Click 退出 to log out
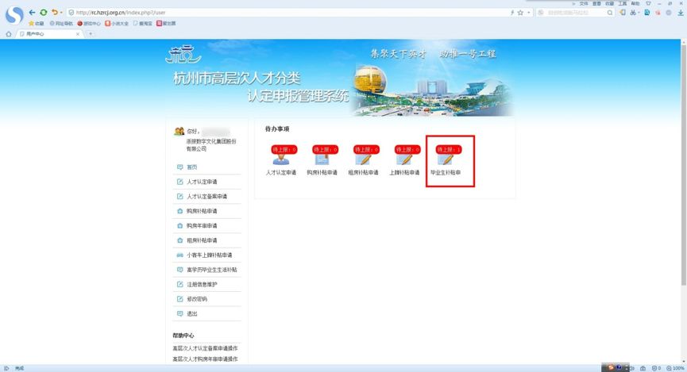This screenshot has width=687, height=372. point(192,314)
